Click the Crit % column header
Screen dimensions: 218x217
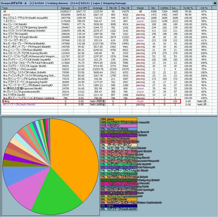[204, 8]
